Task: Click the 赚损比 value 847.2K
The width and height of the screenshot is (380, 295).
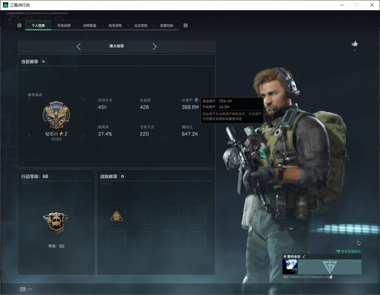Action: click(190, 134)
